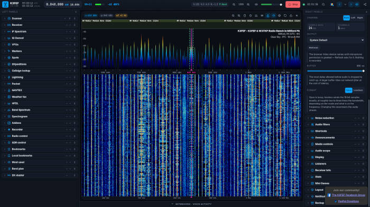Expand the Spectrogram panel row

click(x=39, y=116)
